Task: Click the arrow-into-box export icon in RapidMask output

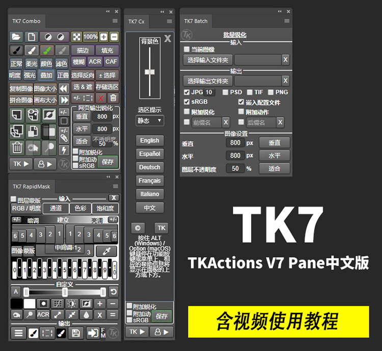Action: [x=93, y=333]
